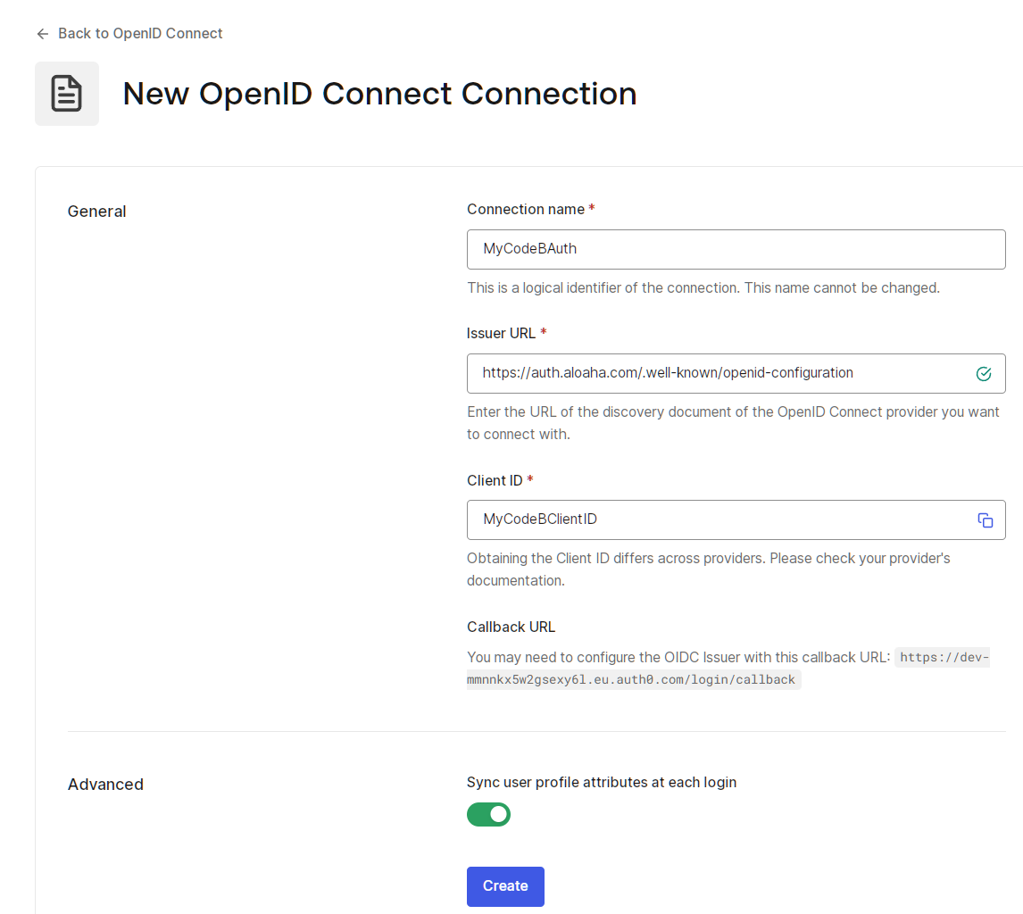This screenshot has width=1023, height=914.
Task: Click the Advanced section heading
Action: [105, 785]
